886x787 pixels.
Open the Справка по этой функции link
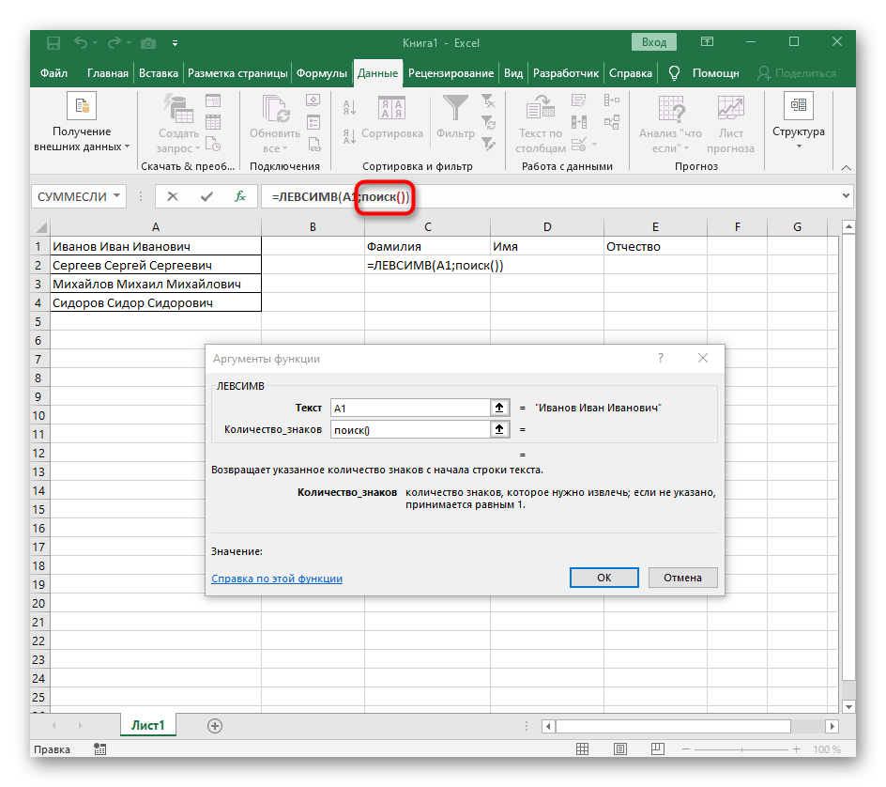point(277,579)
